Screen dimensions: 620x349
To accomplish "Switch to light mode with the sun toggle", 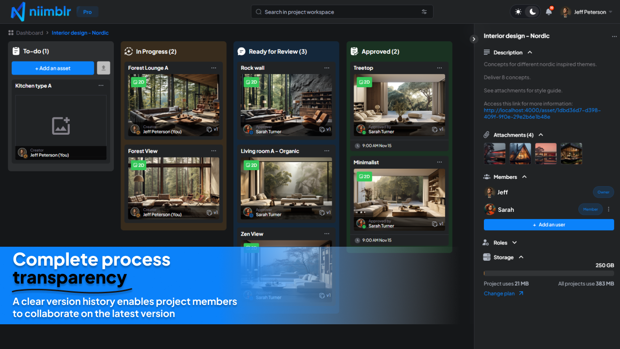I will point(518,12).
